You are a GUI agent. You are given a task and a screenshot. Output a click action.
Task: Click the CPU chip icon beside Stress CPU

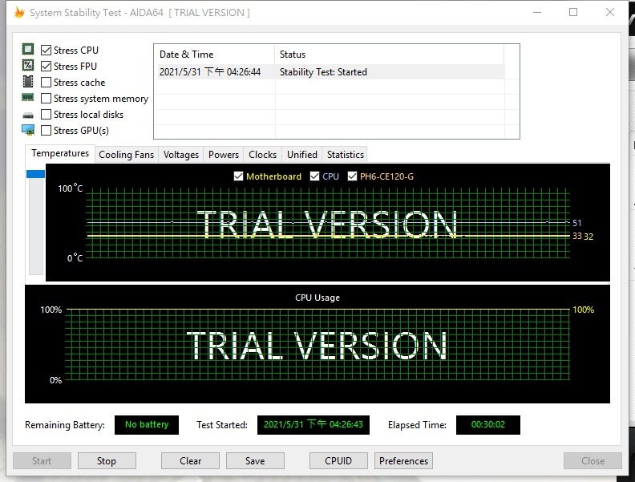[x=28, y=50]
